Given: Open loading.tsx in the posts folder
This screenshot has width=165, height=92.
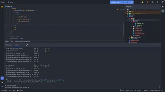Looking at the screenshot, I should tap(140, 24).
